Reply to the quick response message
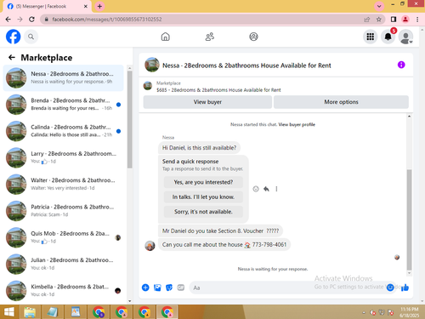425x319 pixels. [x=266, y=189]
